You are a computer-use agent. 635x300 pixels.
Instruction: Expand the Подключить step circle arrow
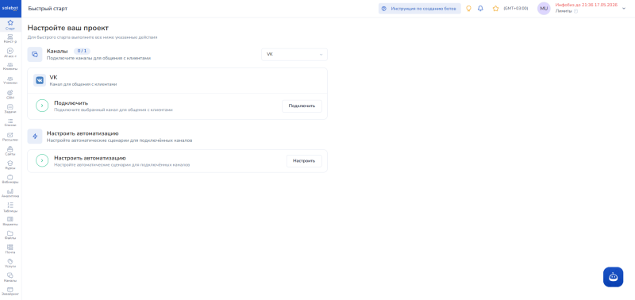click(42, 106)
